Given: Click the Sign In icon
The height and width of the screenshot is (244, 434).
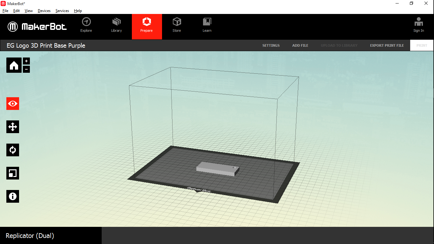Looking at the screenshot, I should pos(418,25).
